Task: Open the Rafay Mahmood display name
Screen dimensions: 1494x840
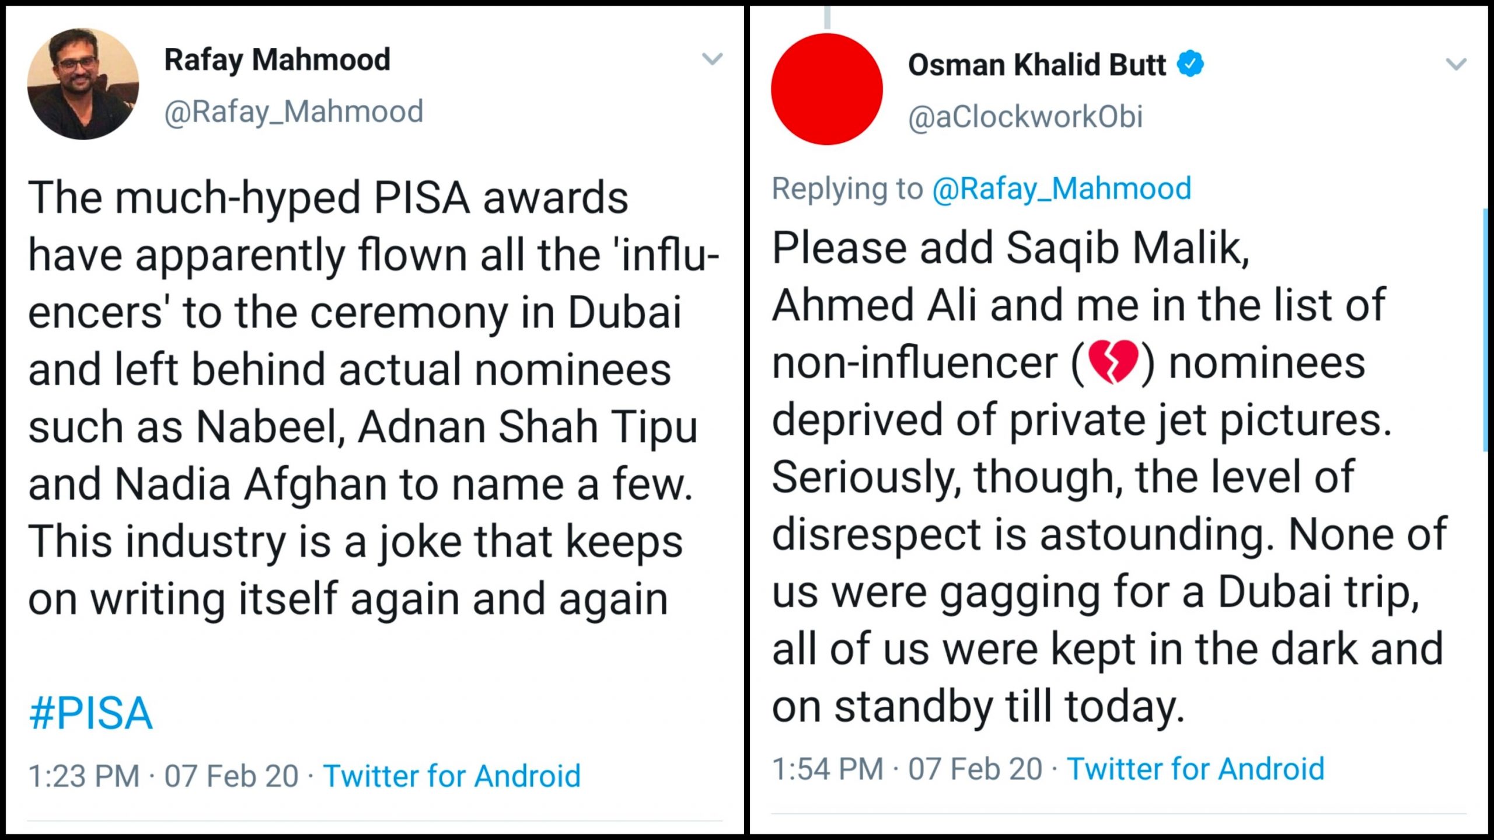Action: pyautogui.click(x=277, y=60)
